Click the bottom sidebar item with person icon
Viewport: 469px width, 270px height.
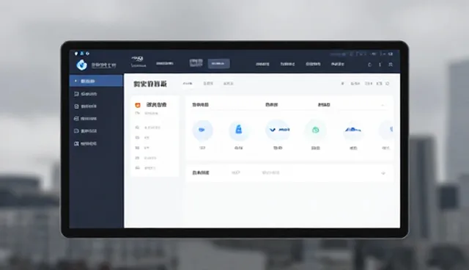pos(86,144)
